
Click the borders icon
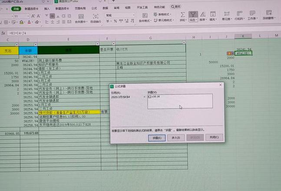click(6, 22)
